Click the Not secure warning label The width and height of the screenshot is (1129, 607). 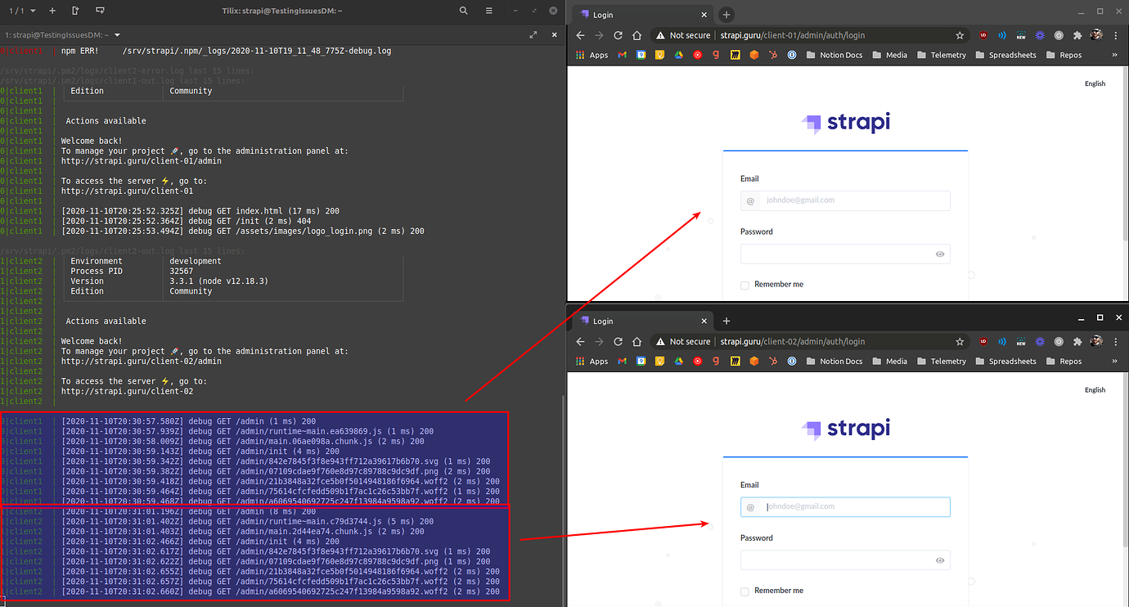[688, 35]
